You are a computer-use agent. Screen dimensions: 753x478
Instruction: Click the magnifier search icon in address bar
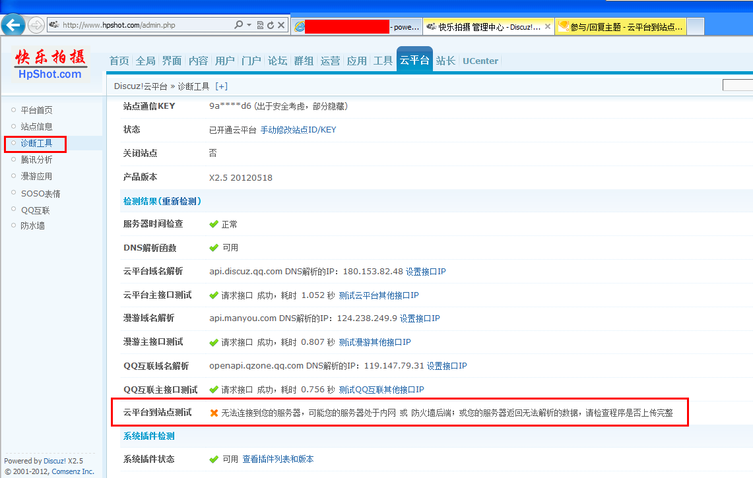point(238,24)
